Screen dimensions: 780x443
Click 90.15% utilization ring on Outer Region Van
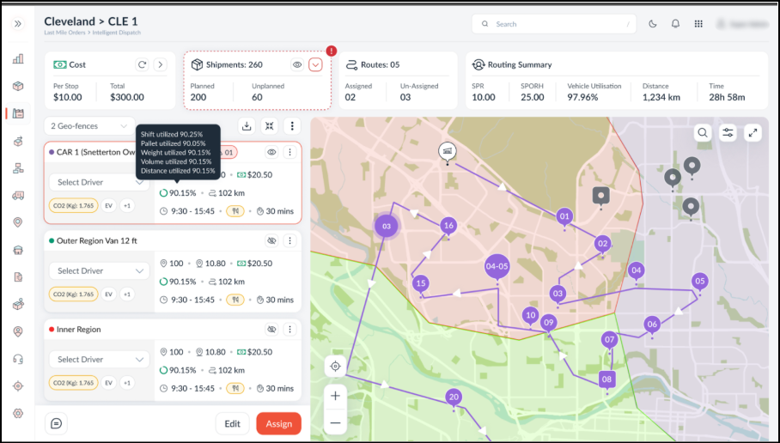click(163, 282)
